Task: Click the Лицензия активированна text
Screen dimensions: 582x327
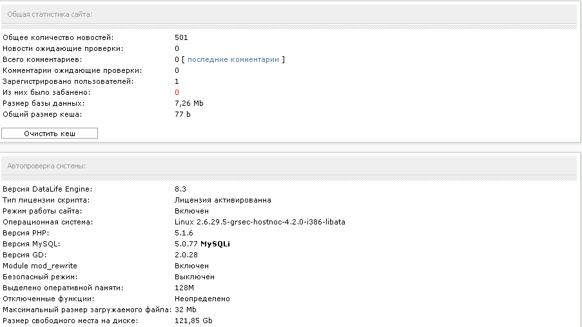Action: coord(223,201)
